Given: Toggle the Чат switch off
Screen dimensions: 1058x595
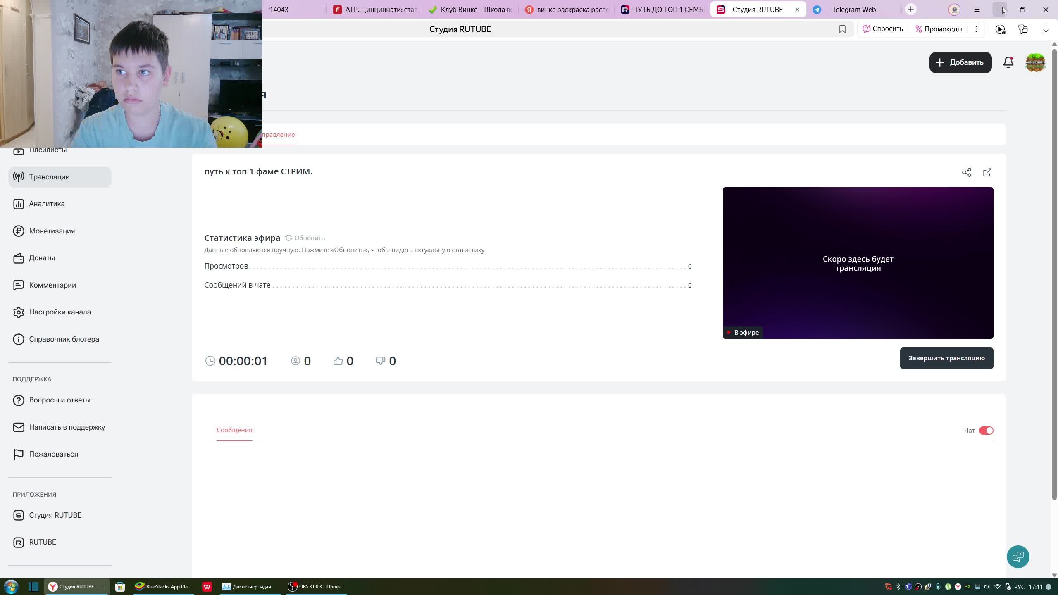Looking at the screenshot, I should point(986,431).
